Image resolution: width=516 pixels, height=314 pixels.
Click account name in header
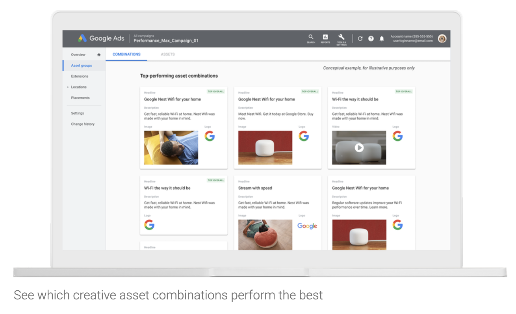412,36
